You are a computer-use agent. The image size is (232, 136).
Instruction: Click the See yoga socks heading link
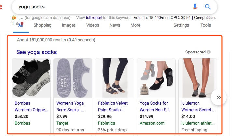tap(36, 52)
